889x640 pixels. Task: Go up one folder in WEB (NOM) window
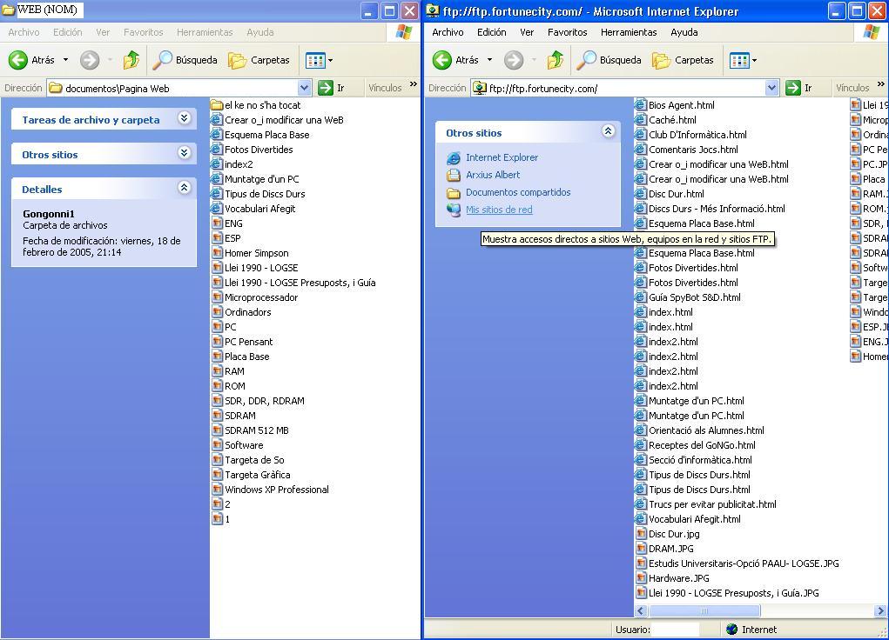[131, 59]
